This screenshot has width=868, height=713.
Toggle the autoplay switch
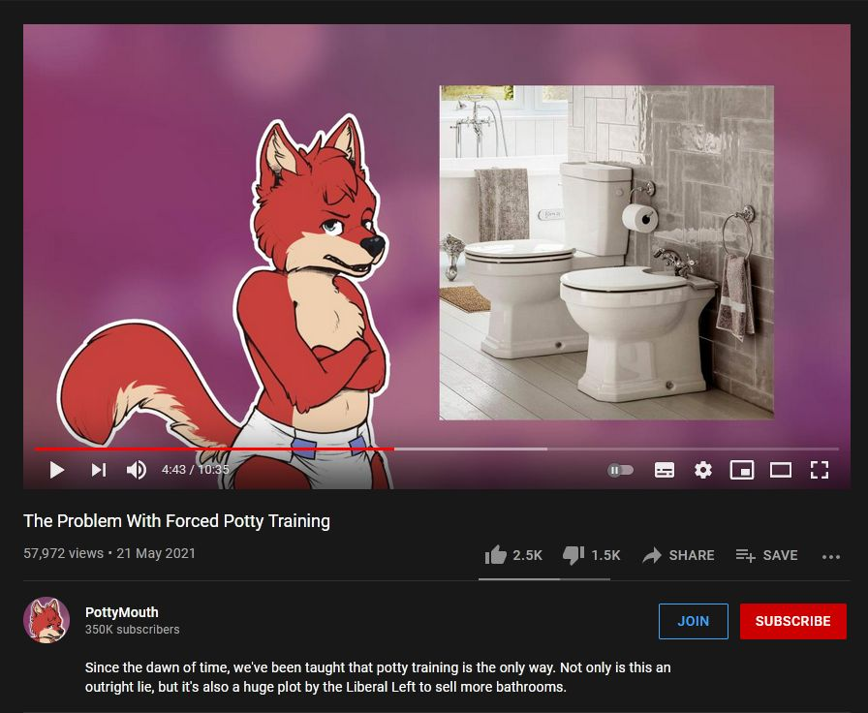[620, 471]
